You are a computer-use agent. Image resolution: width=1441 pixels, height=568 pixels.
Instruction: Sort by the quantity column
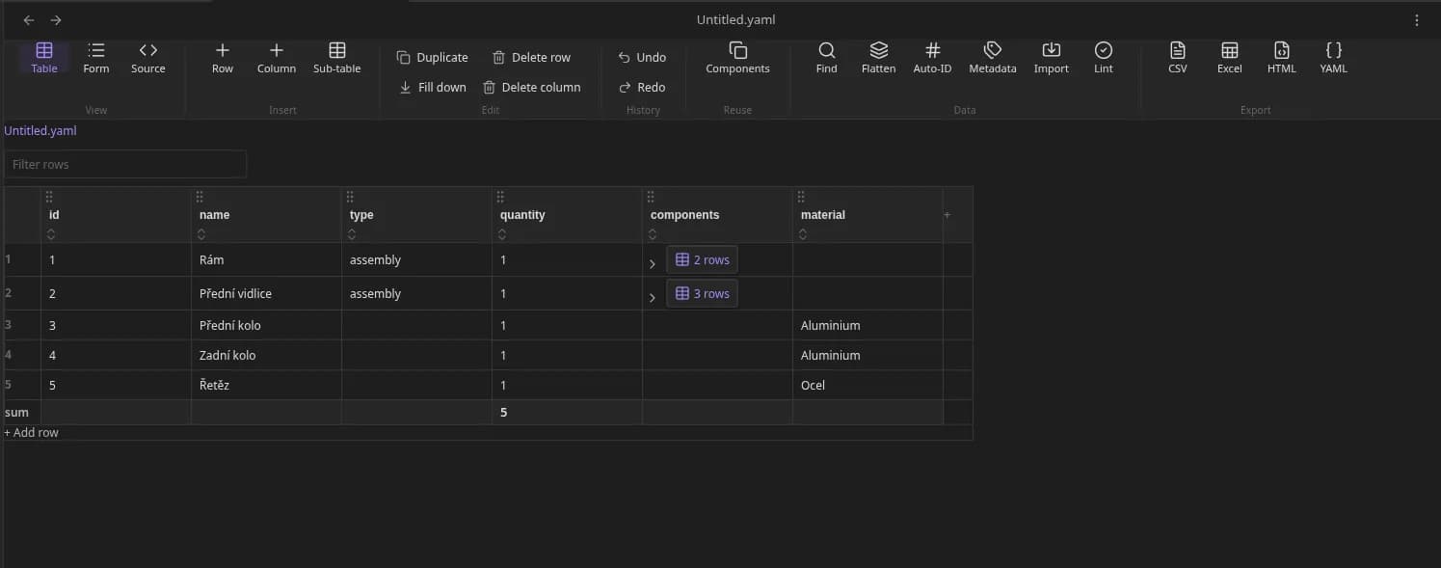pyautogui.click(x=503, y=233)
